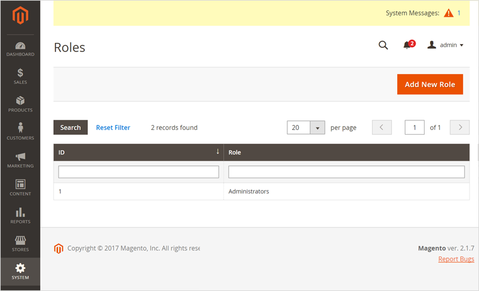Click the Report Bugs link

coord(456,259)
